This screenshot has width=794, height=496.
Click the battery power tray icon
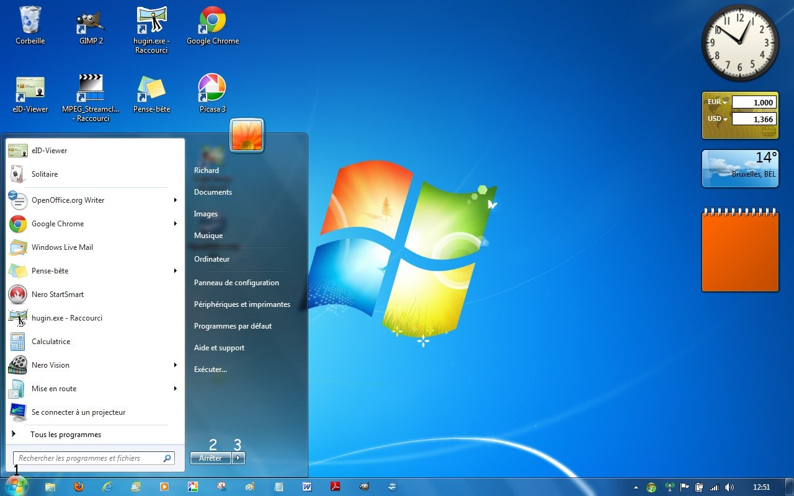pos(700,487)
